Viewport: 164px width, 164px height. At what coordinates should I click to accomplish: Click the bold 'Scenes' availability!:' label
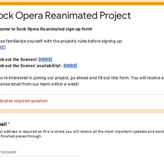click(31, 66)
